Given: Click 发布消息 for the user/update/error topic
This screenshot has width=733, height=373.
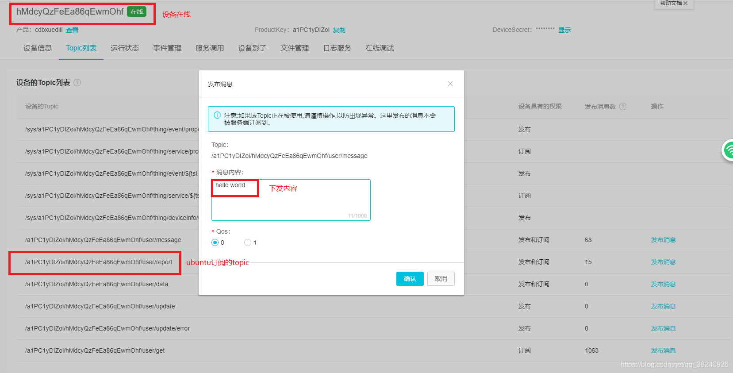Looking at the screenshot, I should (x=663, y=328).
